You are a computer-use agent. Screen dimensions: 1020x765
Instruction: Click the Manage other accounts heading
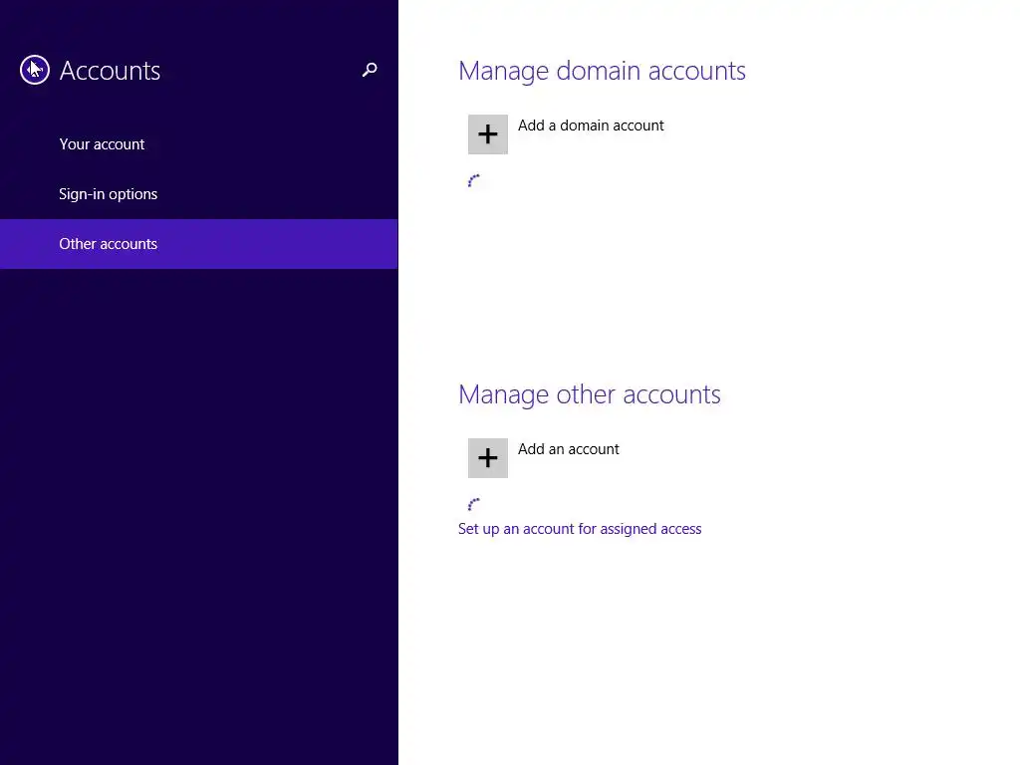[x=590, y=394]
